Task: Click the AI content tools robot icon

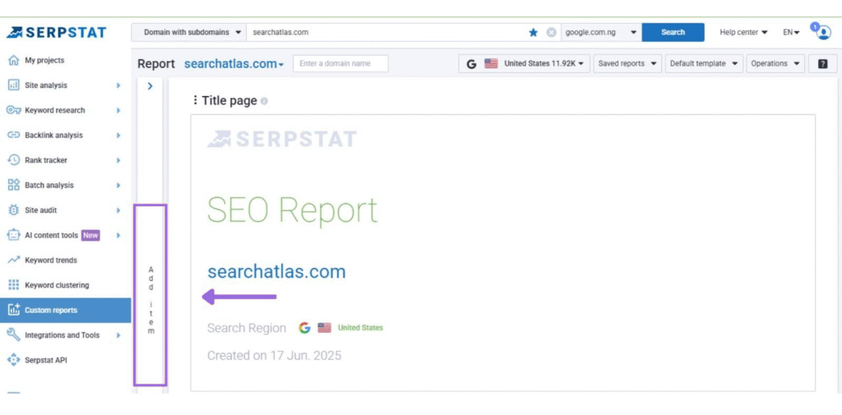Action: point(13,235)
